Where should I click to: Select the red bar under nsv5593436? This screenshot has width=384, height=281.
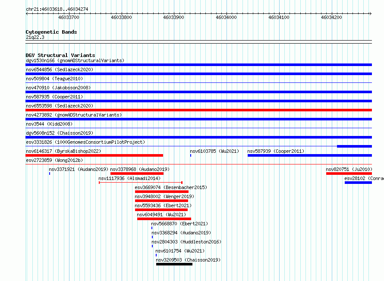point(161,210)
